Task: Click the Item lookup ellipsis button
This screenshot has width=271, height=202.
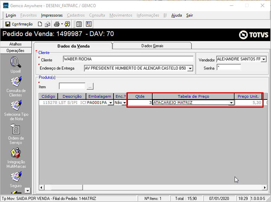Action: (x=90, y=86)
